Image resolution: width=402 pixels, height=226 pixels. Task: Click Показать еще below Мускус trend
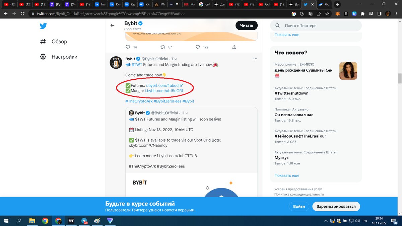287,175
